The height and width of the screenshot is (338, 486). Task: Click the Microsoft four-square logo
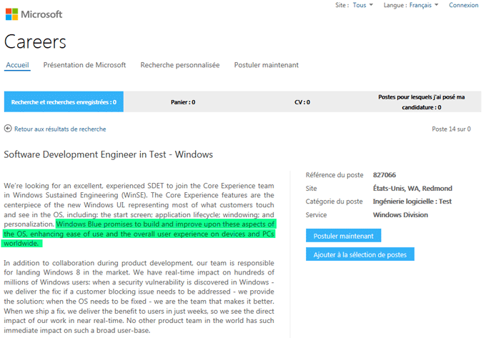11,14
